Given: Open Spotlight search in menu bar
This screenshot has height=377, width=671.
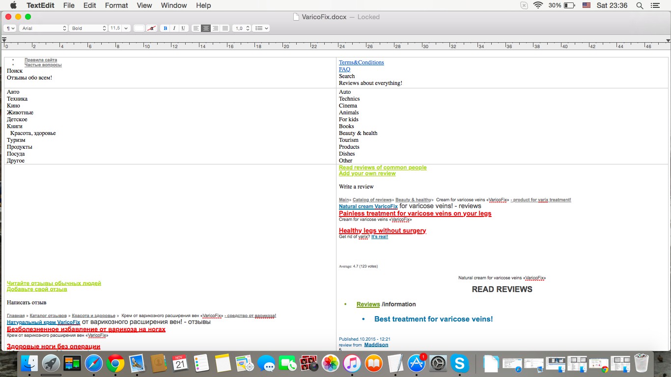Looking at the screenshot, I should coord(640,5).
